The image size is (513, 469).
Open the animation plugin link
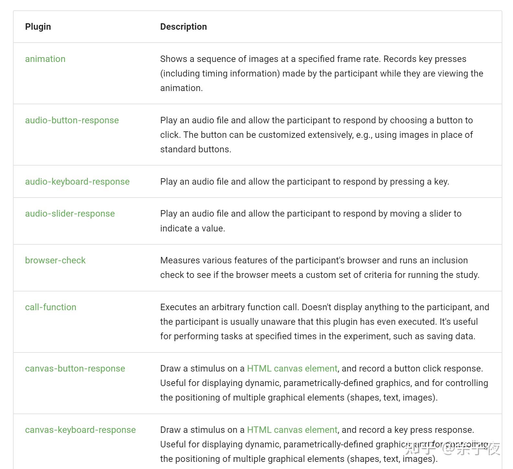(45, 59)
